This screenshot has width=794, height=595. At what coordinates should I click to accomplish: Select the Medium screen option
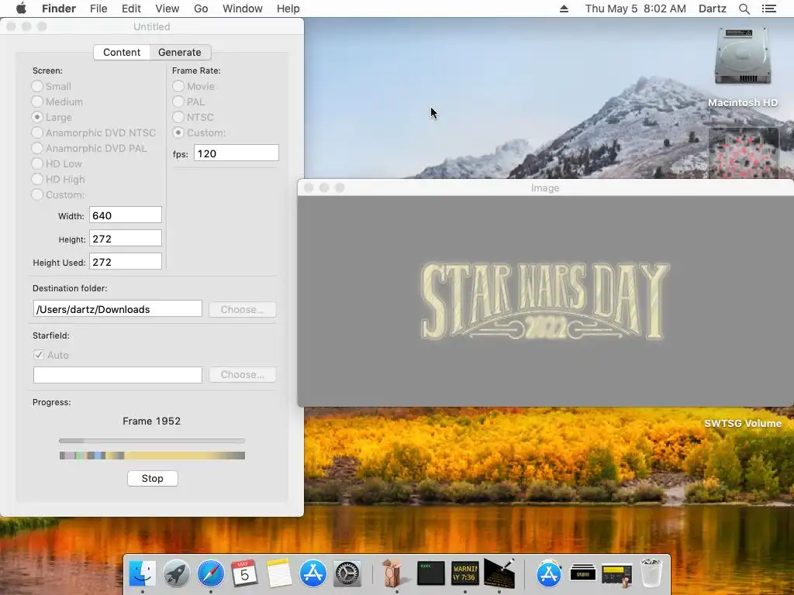pos(37,101)
